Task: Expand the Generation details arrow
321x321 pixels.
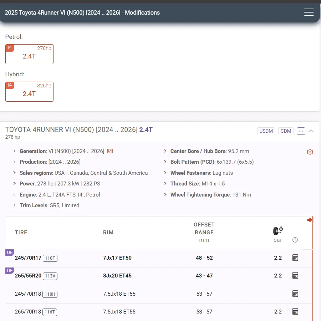Action: (15, 151)
